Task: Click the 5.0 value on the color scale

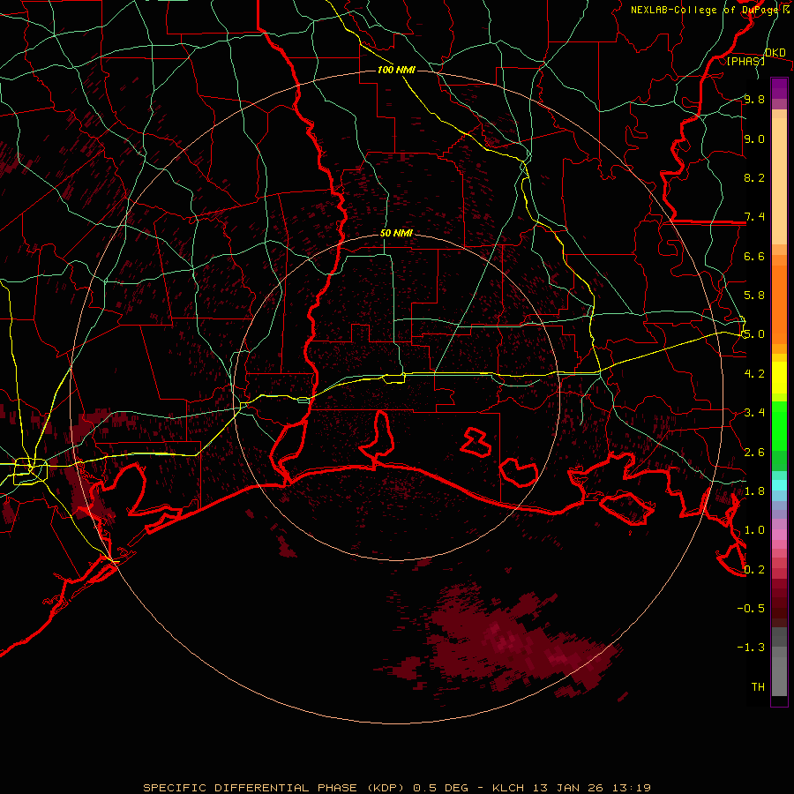Action: 754,334
